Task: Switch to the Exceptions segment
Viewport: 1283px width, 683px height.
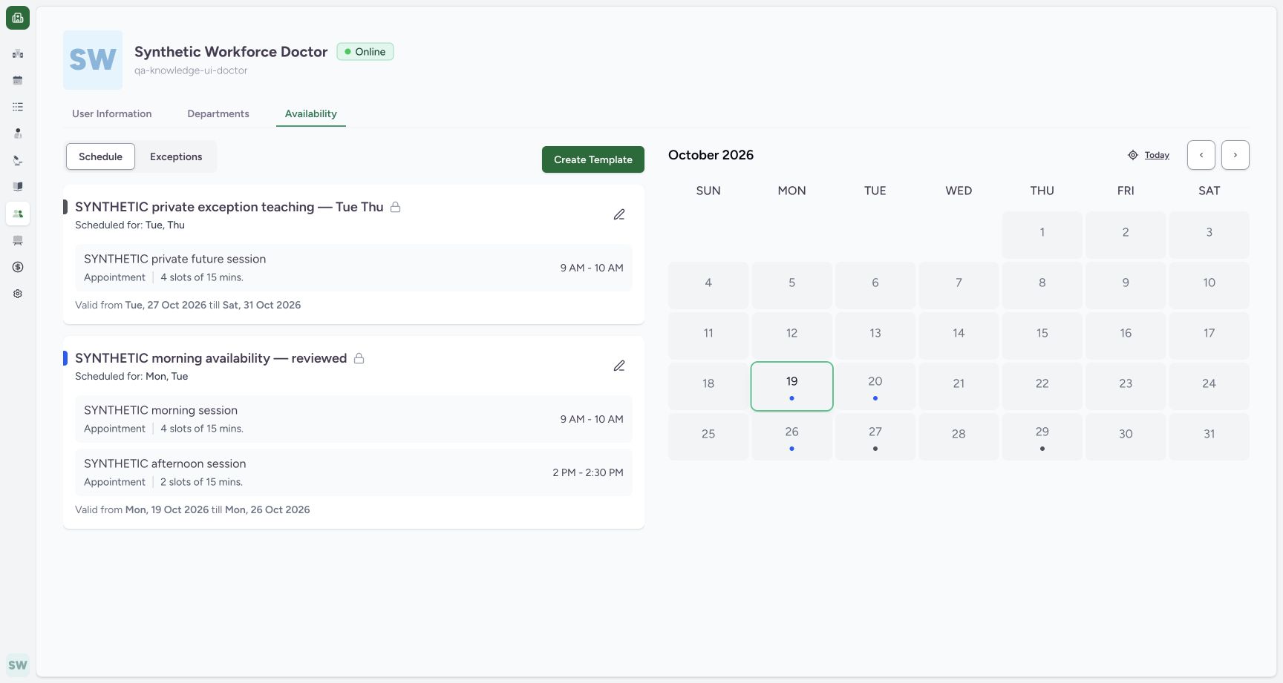Action: (176, 156)
